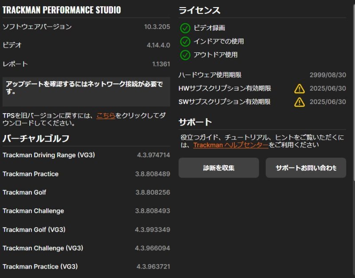Select version value 4.3.966094
The image size is (355, 278).
[x=152, y=248]
